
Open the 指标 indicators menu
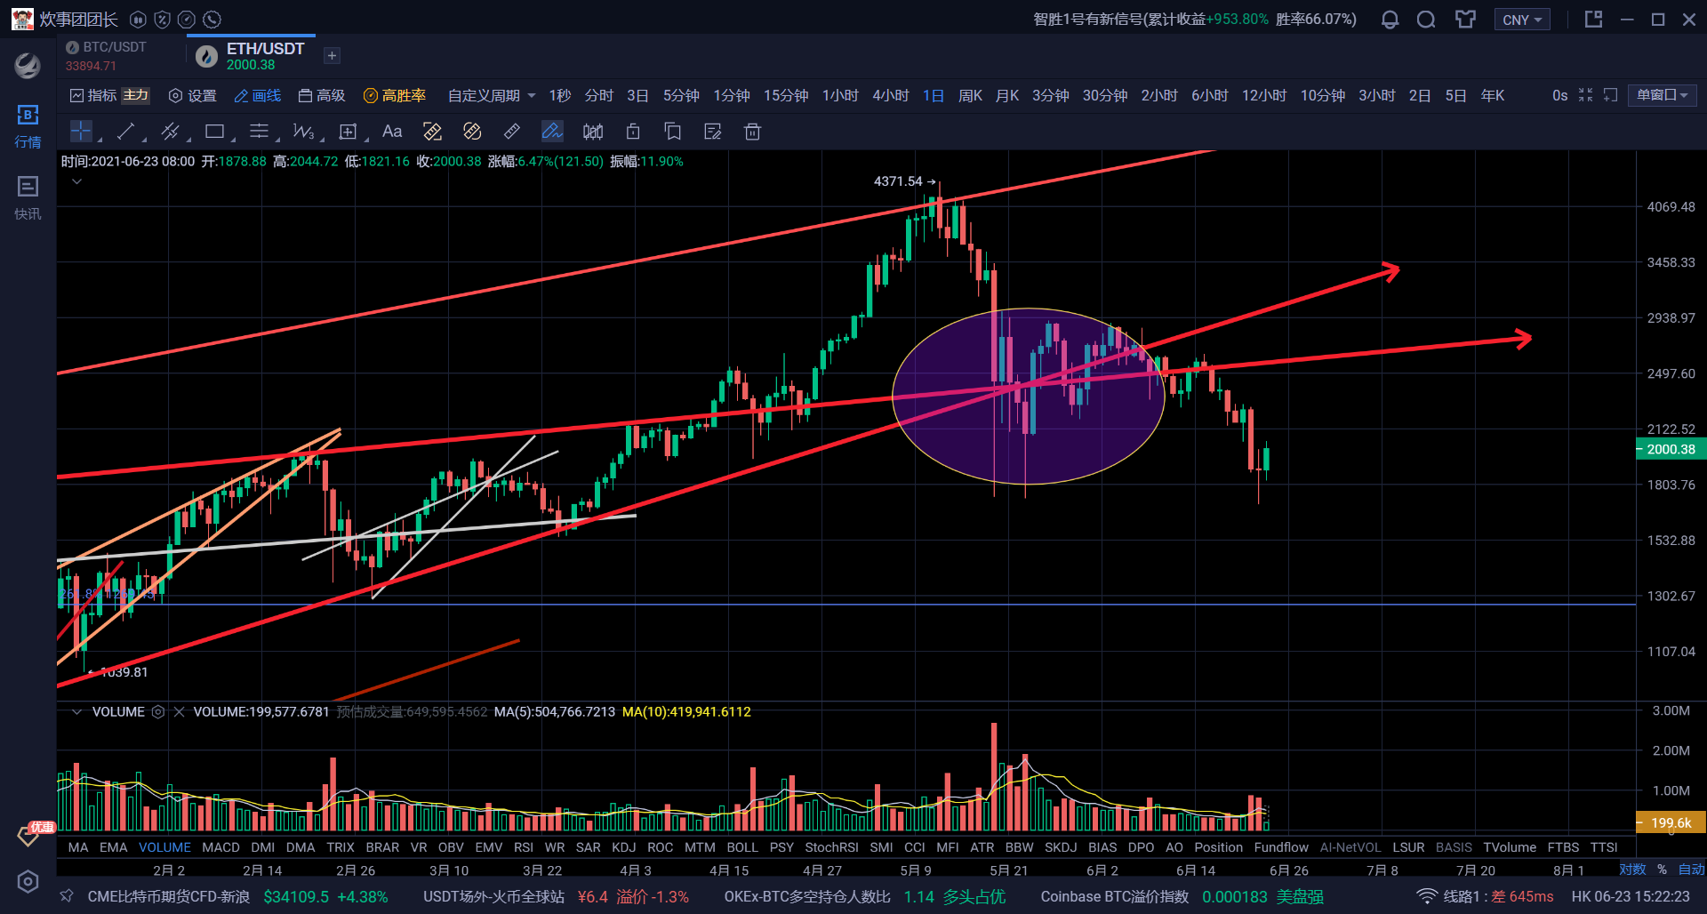pyautogui.click(x=93, y=95)
